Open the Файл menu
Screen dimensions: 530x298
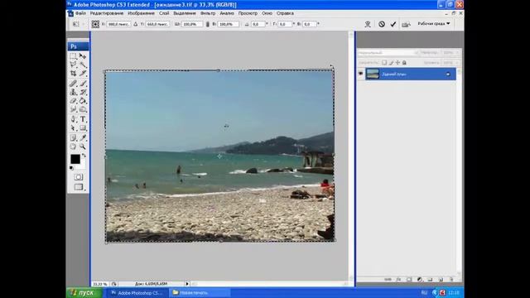pyautogui.click(x=80, y=13)
